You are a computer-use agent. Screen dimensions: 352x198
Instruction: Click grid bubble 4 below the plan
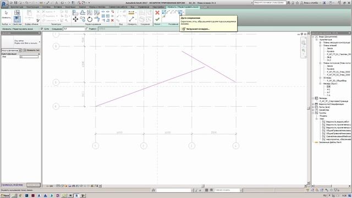(x=236, y=146)
